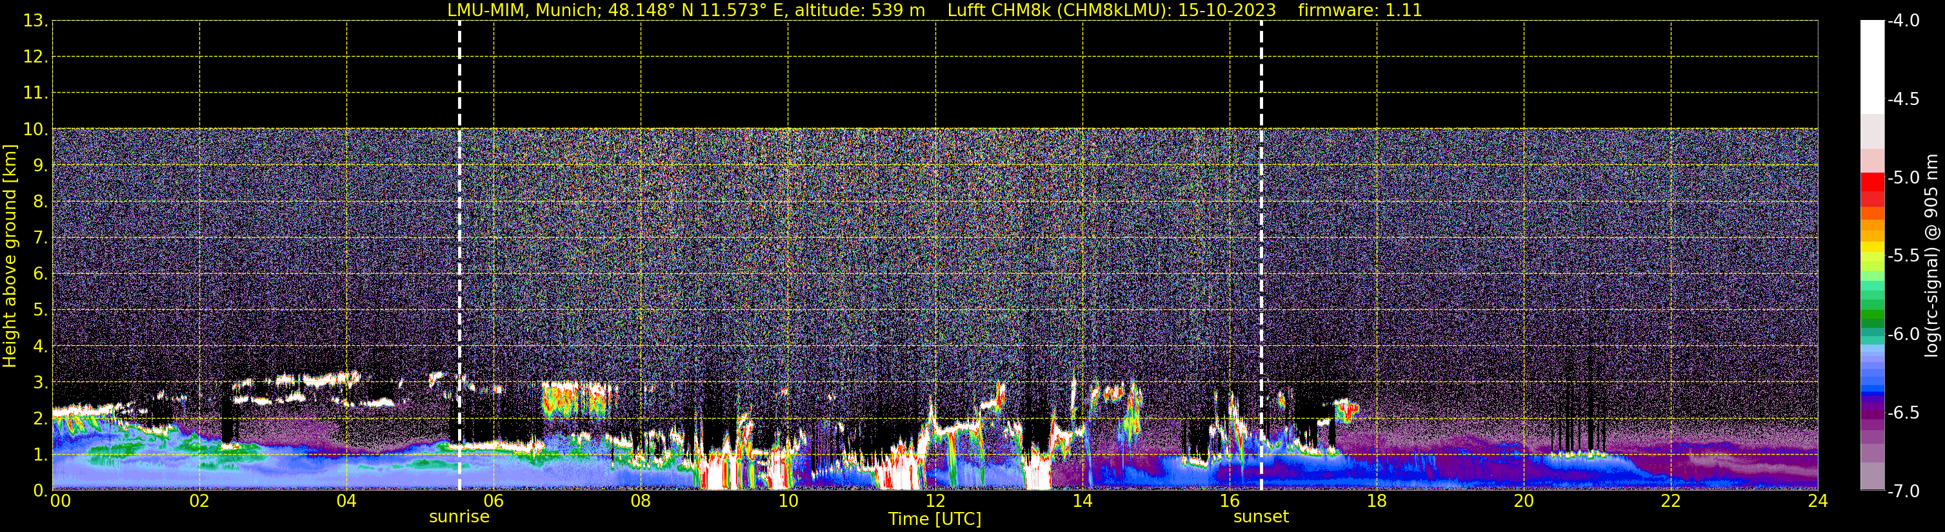Screen dimensions: 1945x532
Task: Click the 'Height above ground [km]' axis title
Action: [9, 256]
